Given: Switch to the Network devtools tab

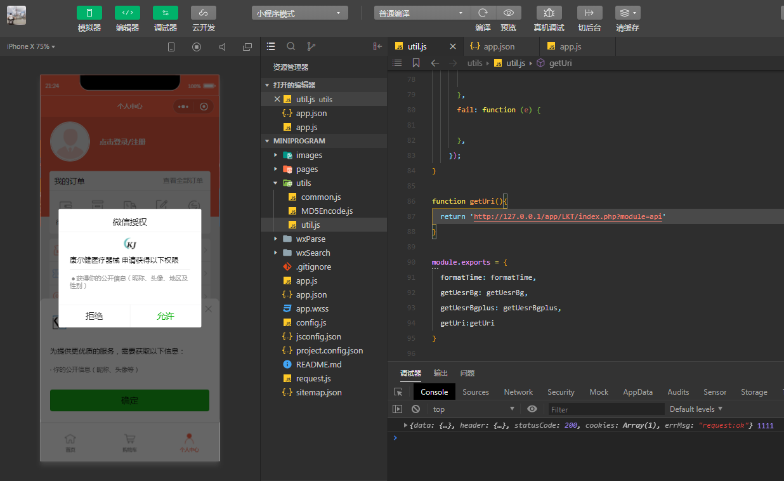Looking at the screenshot, I should tap(518, 392).
